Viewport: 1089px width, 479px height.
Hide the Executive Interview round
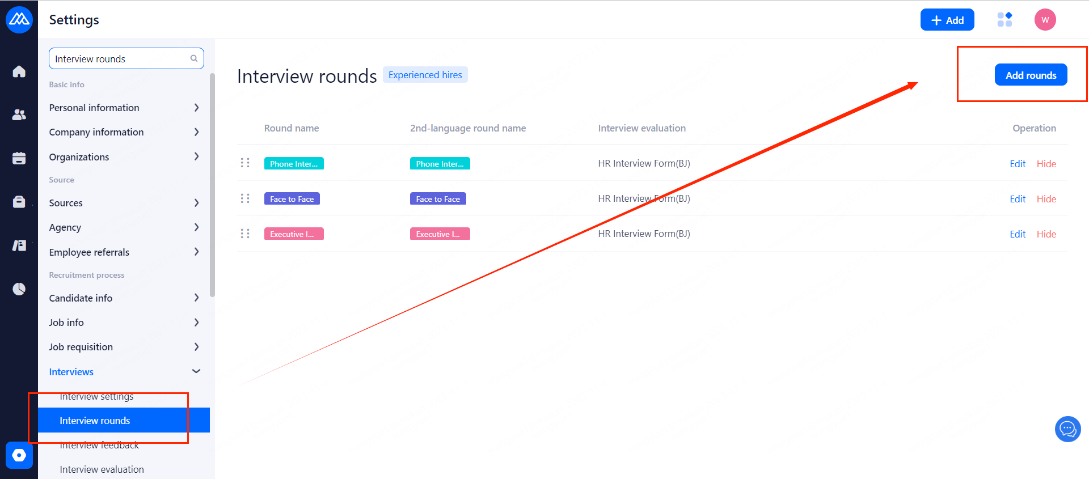pyautogui.click(x=1046, y=234)
